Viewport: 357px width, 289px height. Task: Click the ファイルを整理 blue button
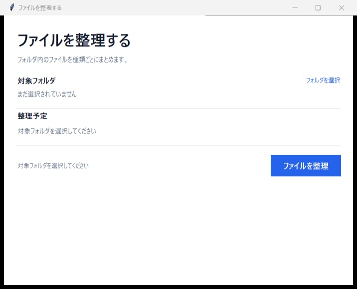tap(306, 166)
